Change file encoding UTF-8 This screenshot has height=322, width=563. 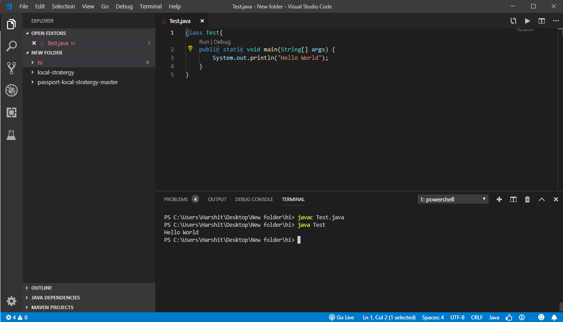457,317
